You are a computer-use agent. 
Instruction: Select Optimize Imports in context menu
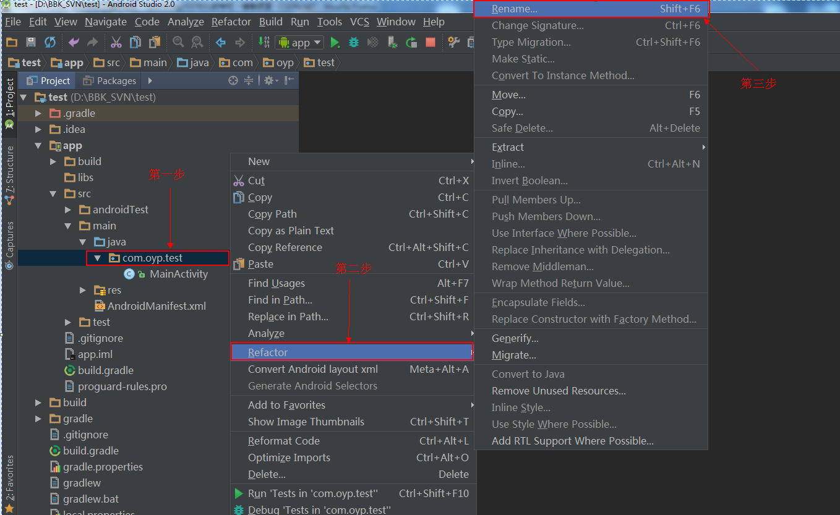352,458
